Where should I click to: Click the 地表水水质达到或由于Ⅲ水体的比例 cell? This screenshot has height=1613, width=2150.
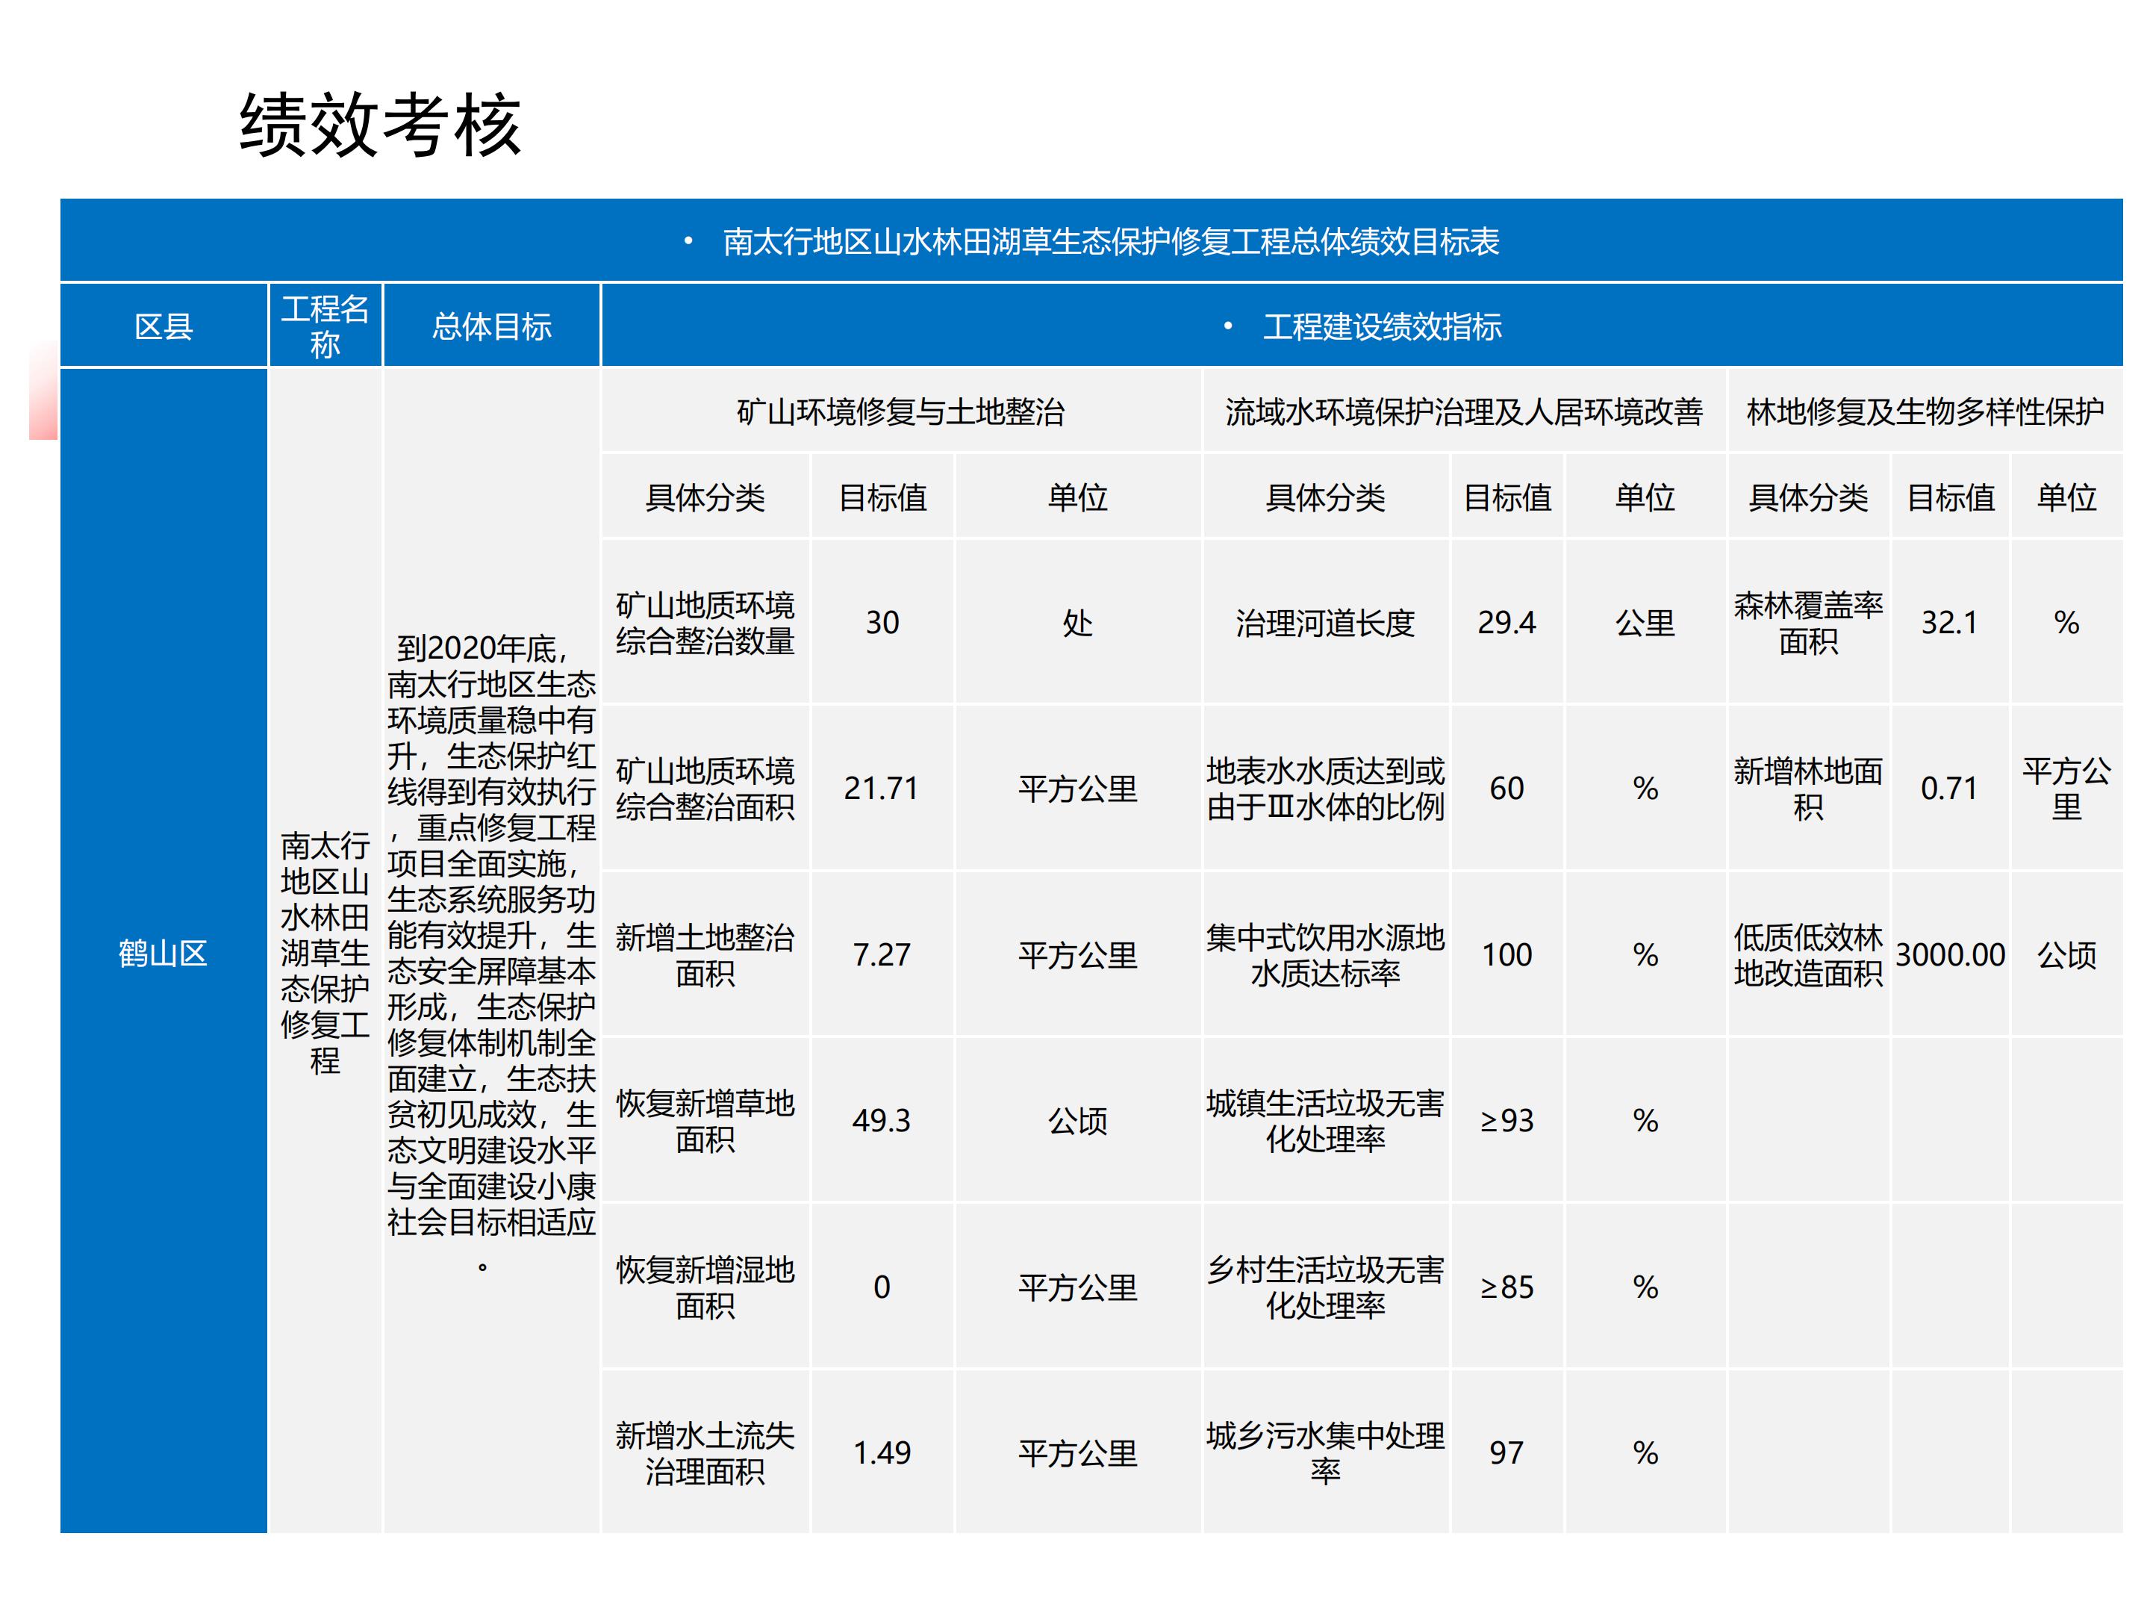tap(1326, 789)
